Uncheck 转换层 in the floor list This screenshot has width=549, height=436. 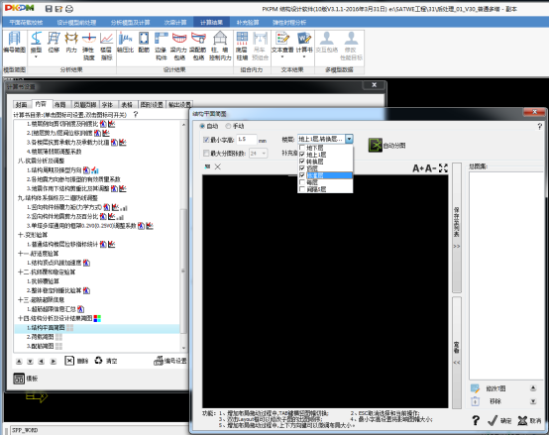302,162
